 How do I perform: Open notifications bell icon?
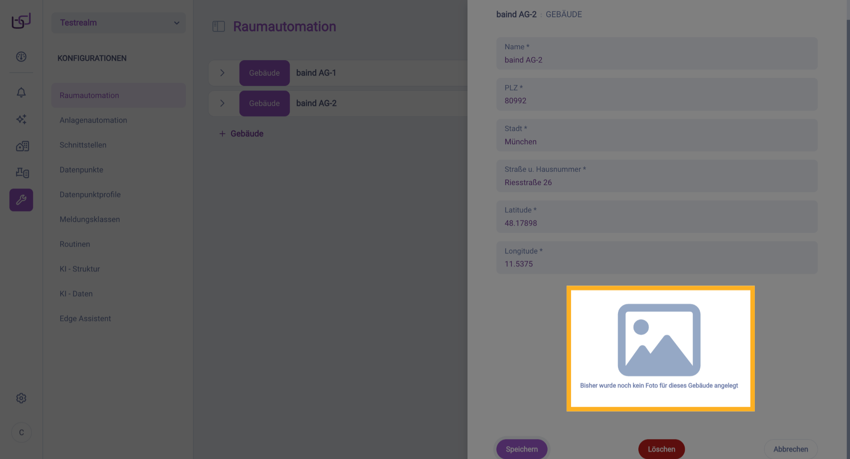click(x=21, y=93)
